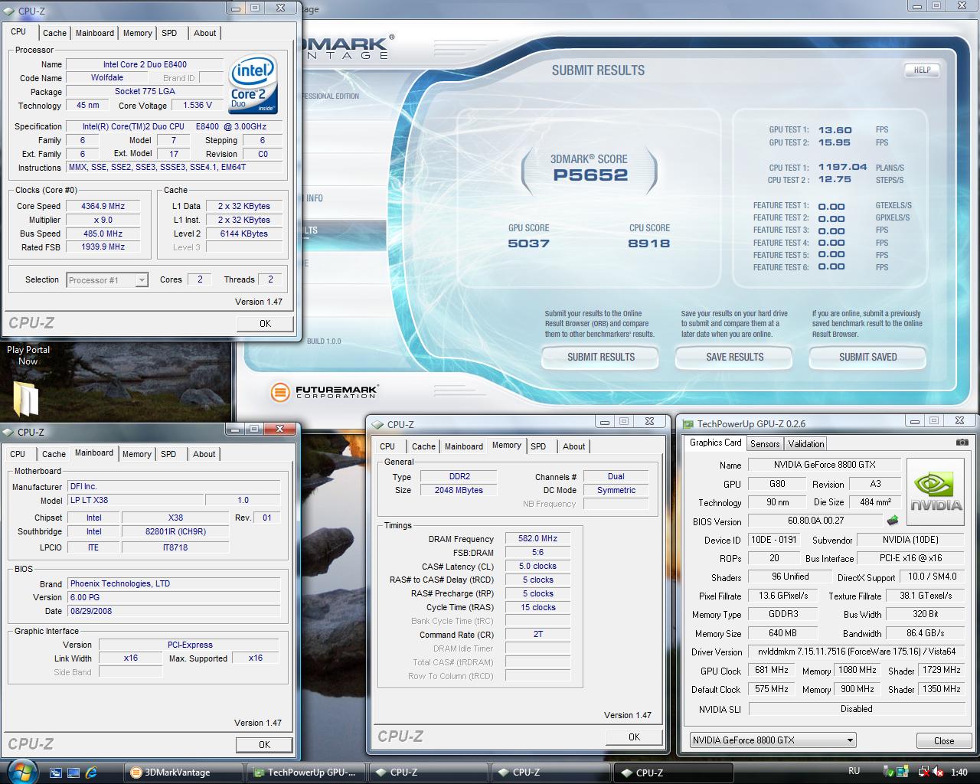Select the Graphics Card tab in GPU-Z
980x784 pixels.
click(x=715, y=443)
